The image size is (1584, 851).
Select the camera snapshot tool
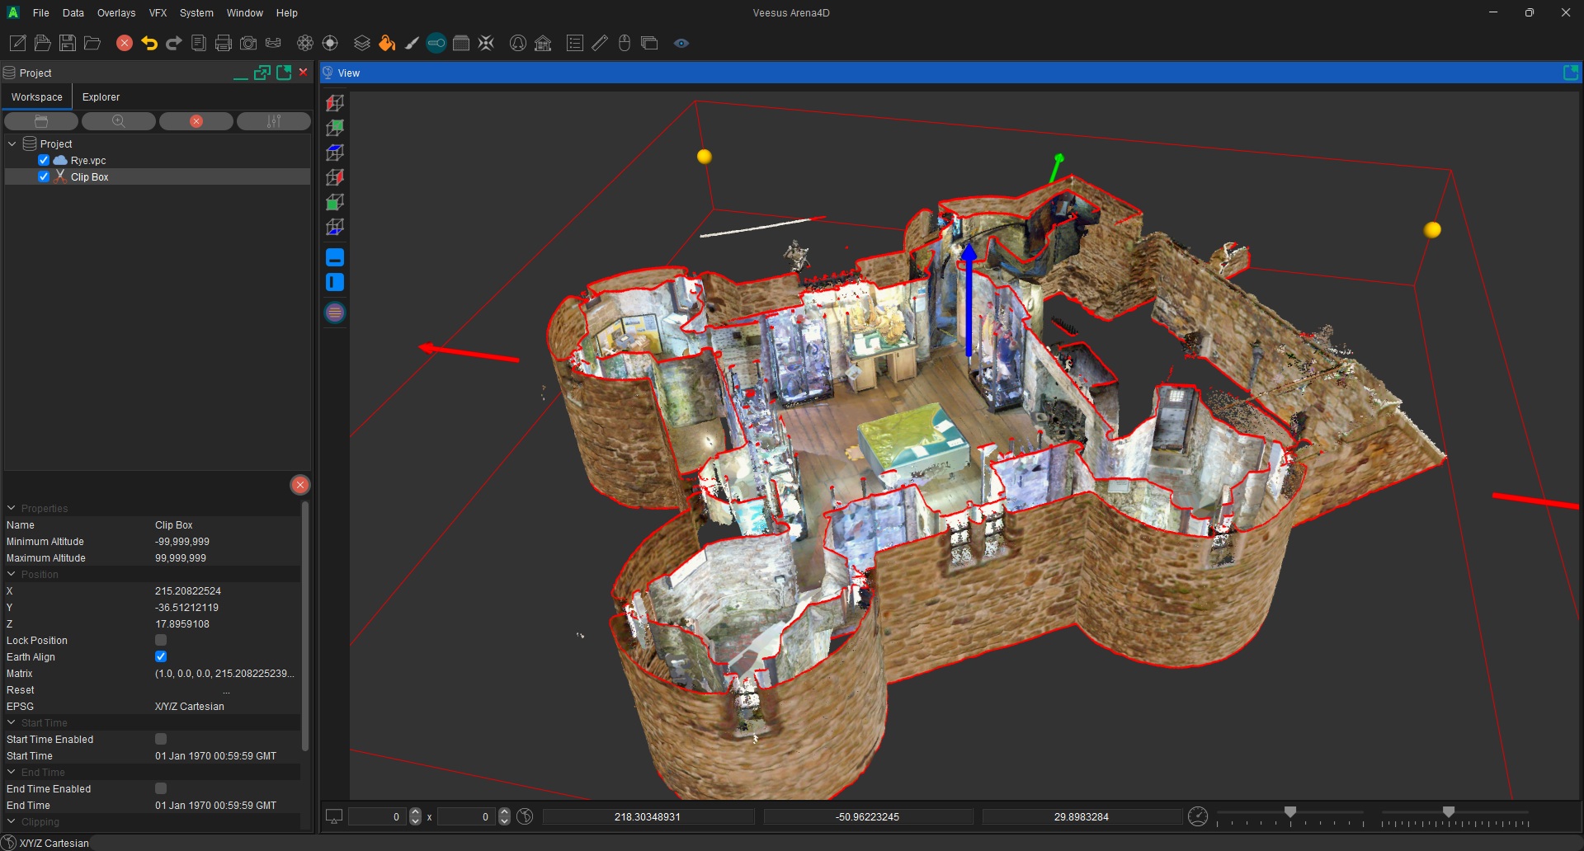tap(247, 43)
